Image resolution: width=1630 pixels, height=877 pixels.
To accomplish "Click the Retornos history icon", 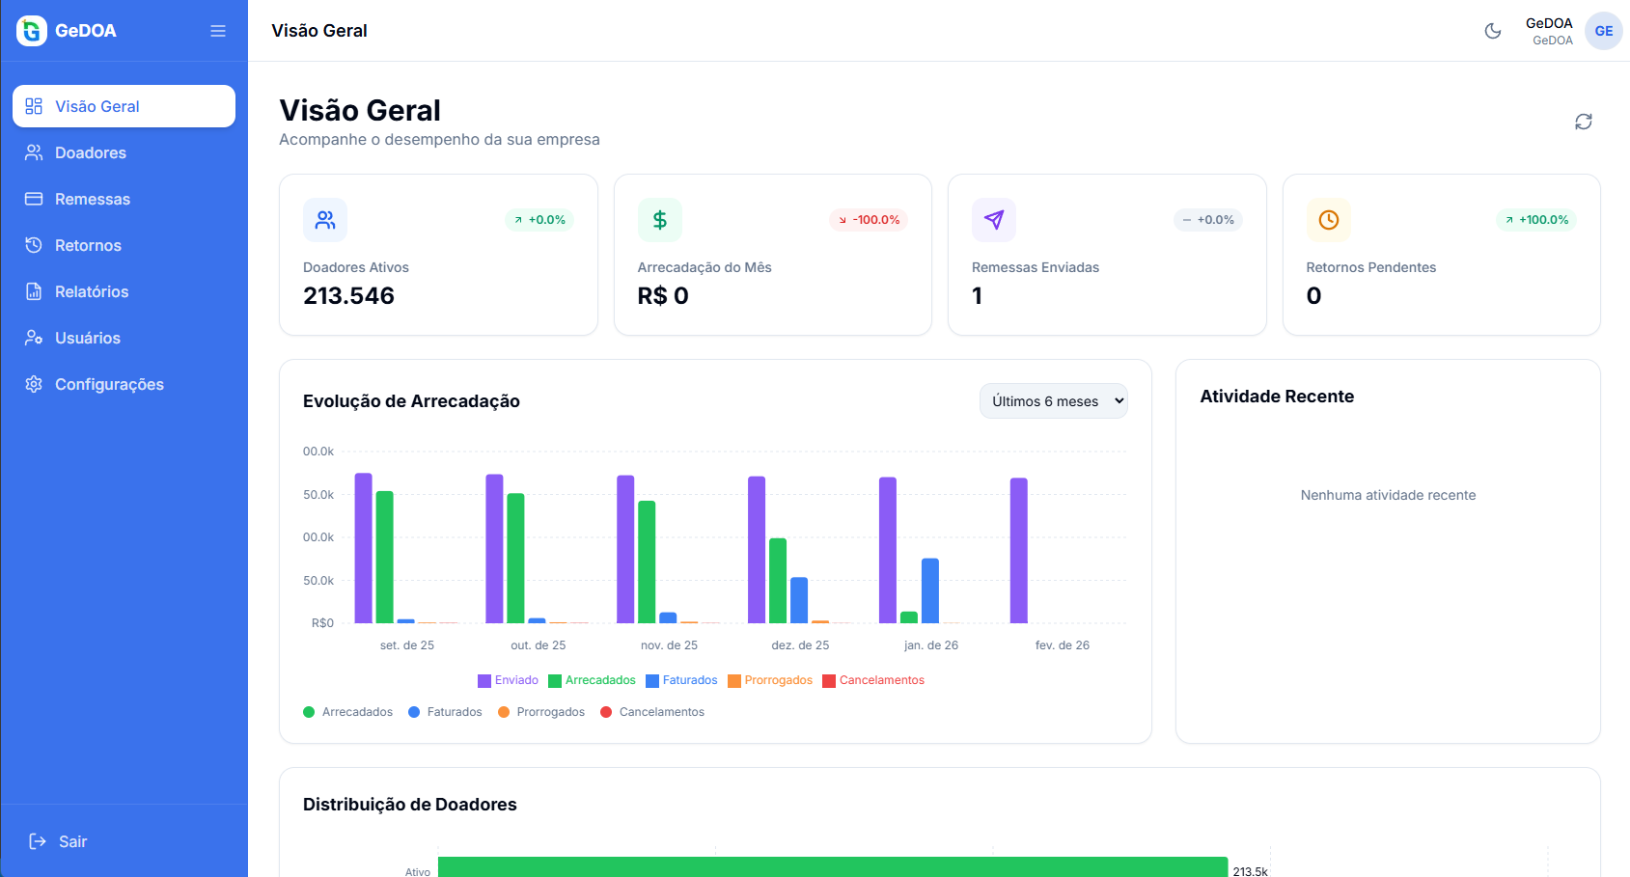I will (x=34, y=245).
